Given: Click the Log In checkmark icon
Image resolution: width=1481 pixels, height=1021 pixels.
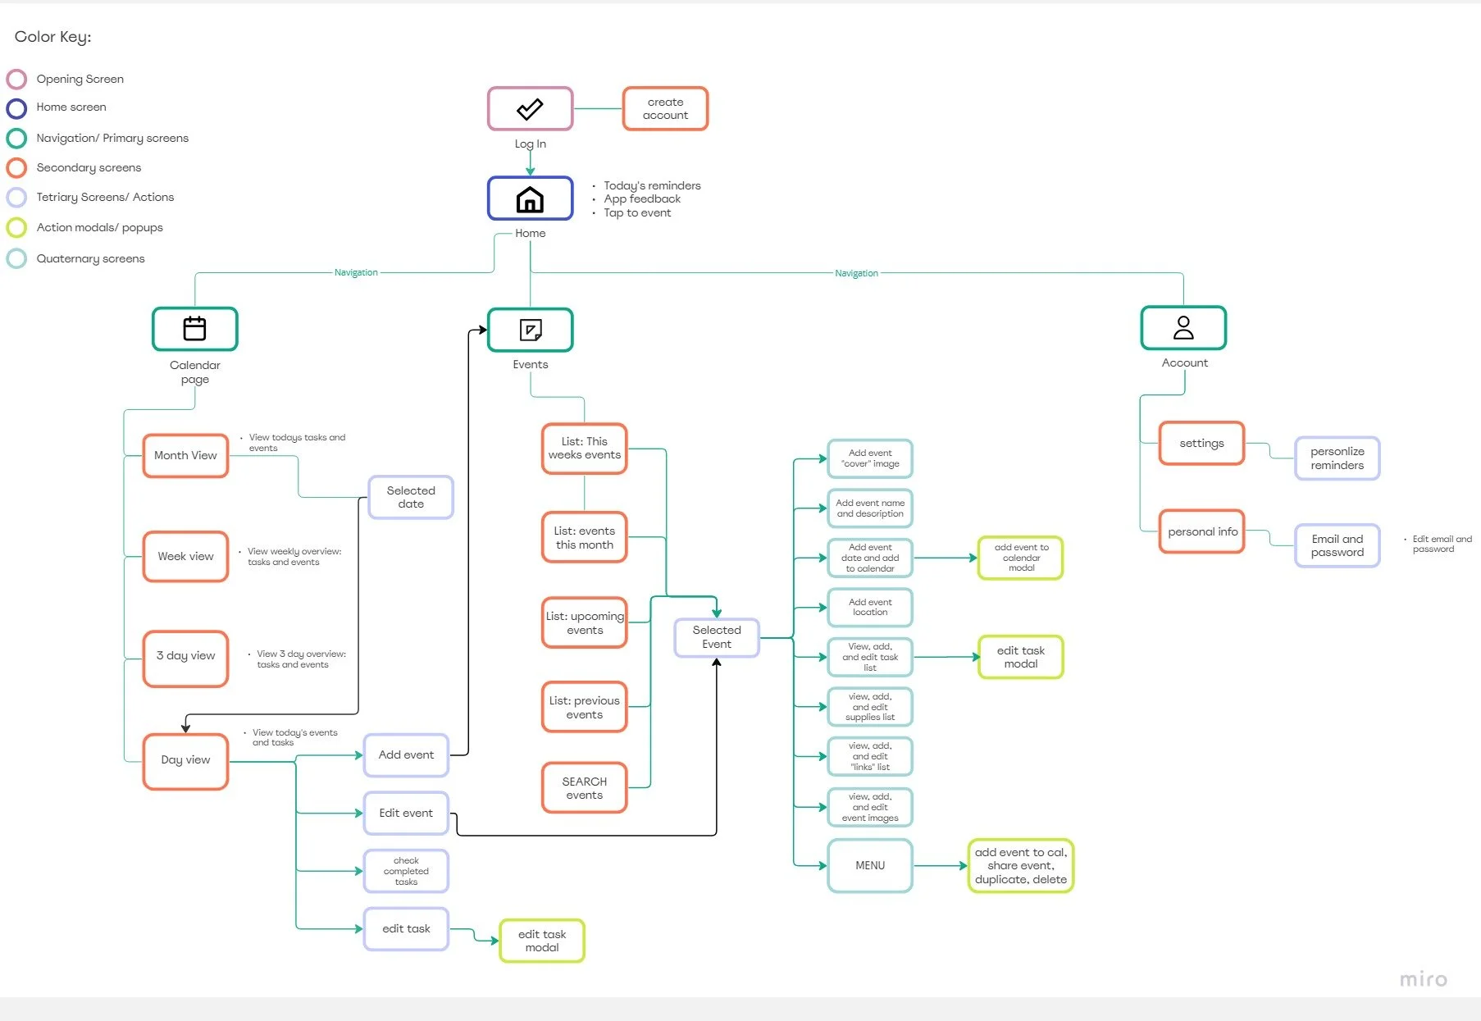Looking at the screenshot, I should (530, 108).
